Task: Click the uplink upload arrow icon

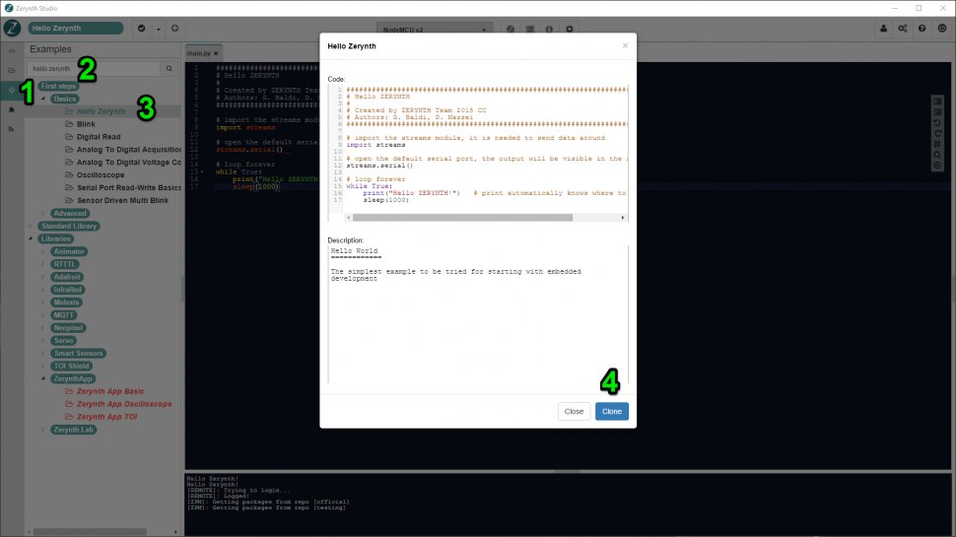Action: coord(175,29)
